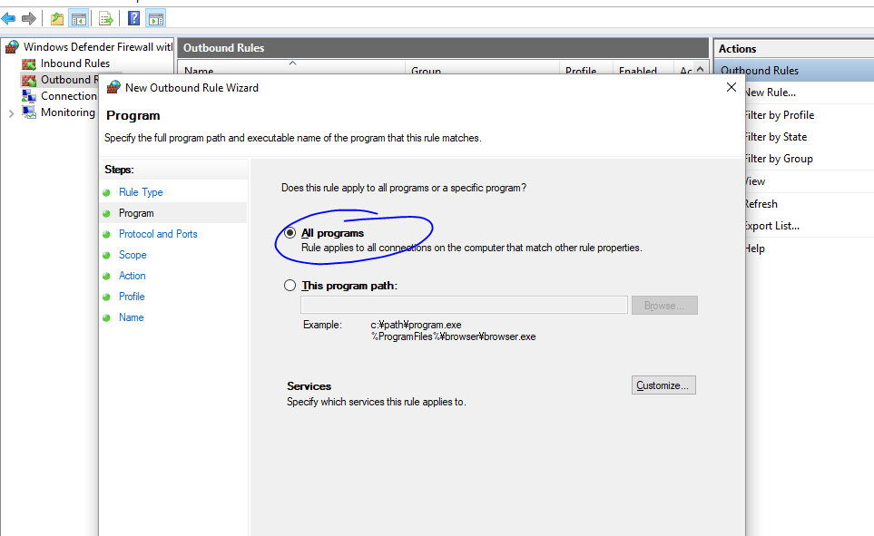Click the Connection Security Rules monitors icon
874x536 pixels.
point(29,96)
